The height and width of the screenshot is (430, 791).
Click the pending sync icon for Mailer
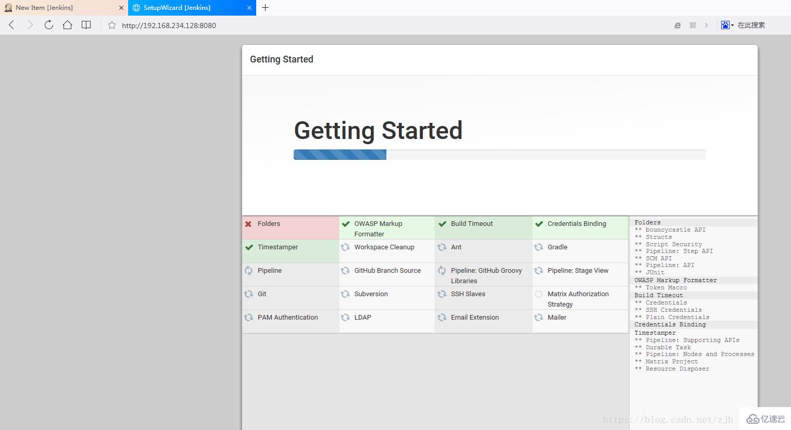click(x=539, y=318)
